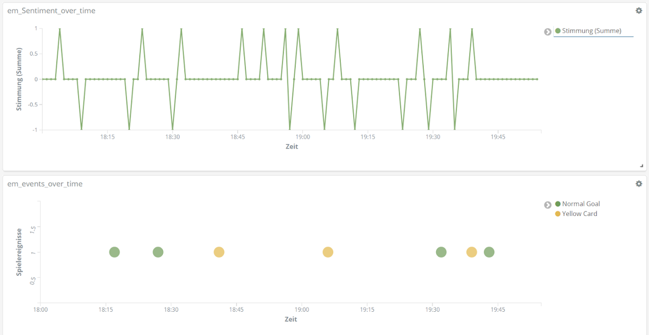Select Yellow Card marker after 19:00
Viewport: 649px width, 335px height.
click(x=328, y=252)
